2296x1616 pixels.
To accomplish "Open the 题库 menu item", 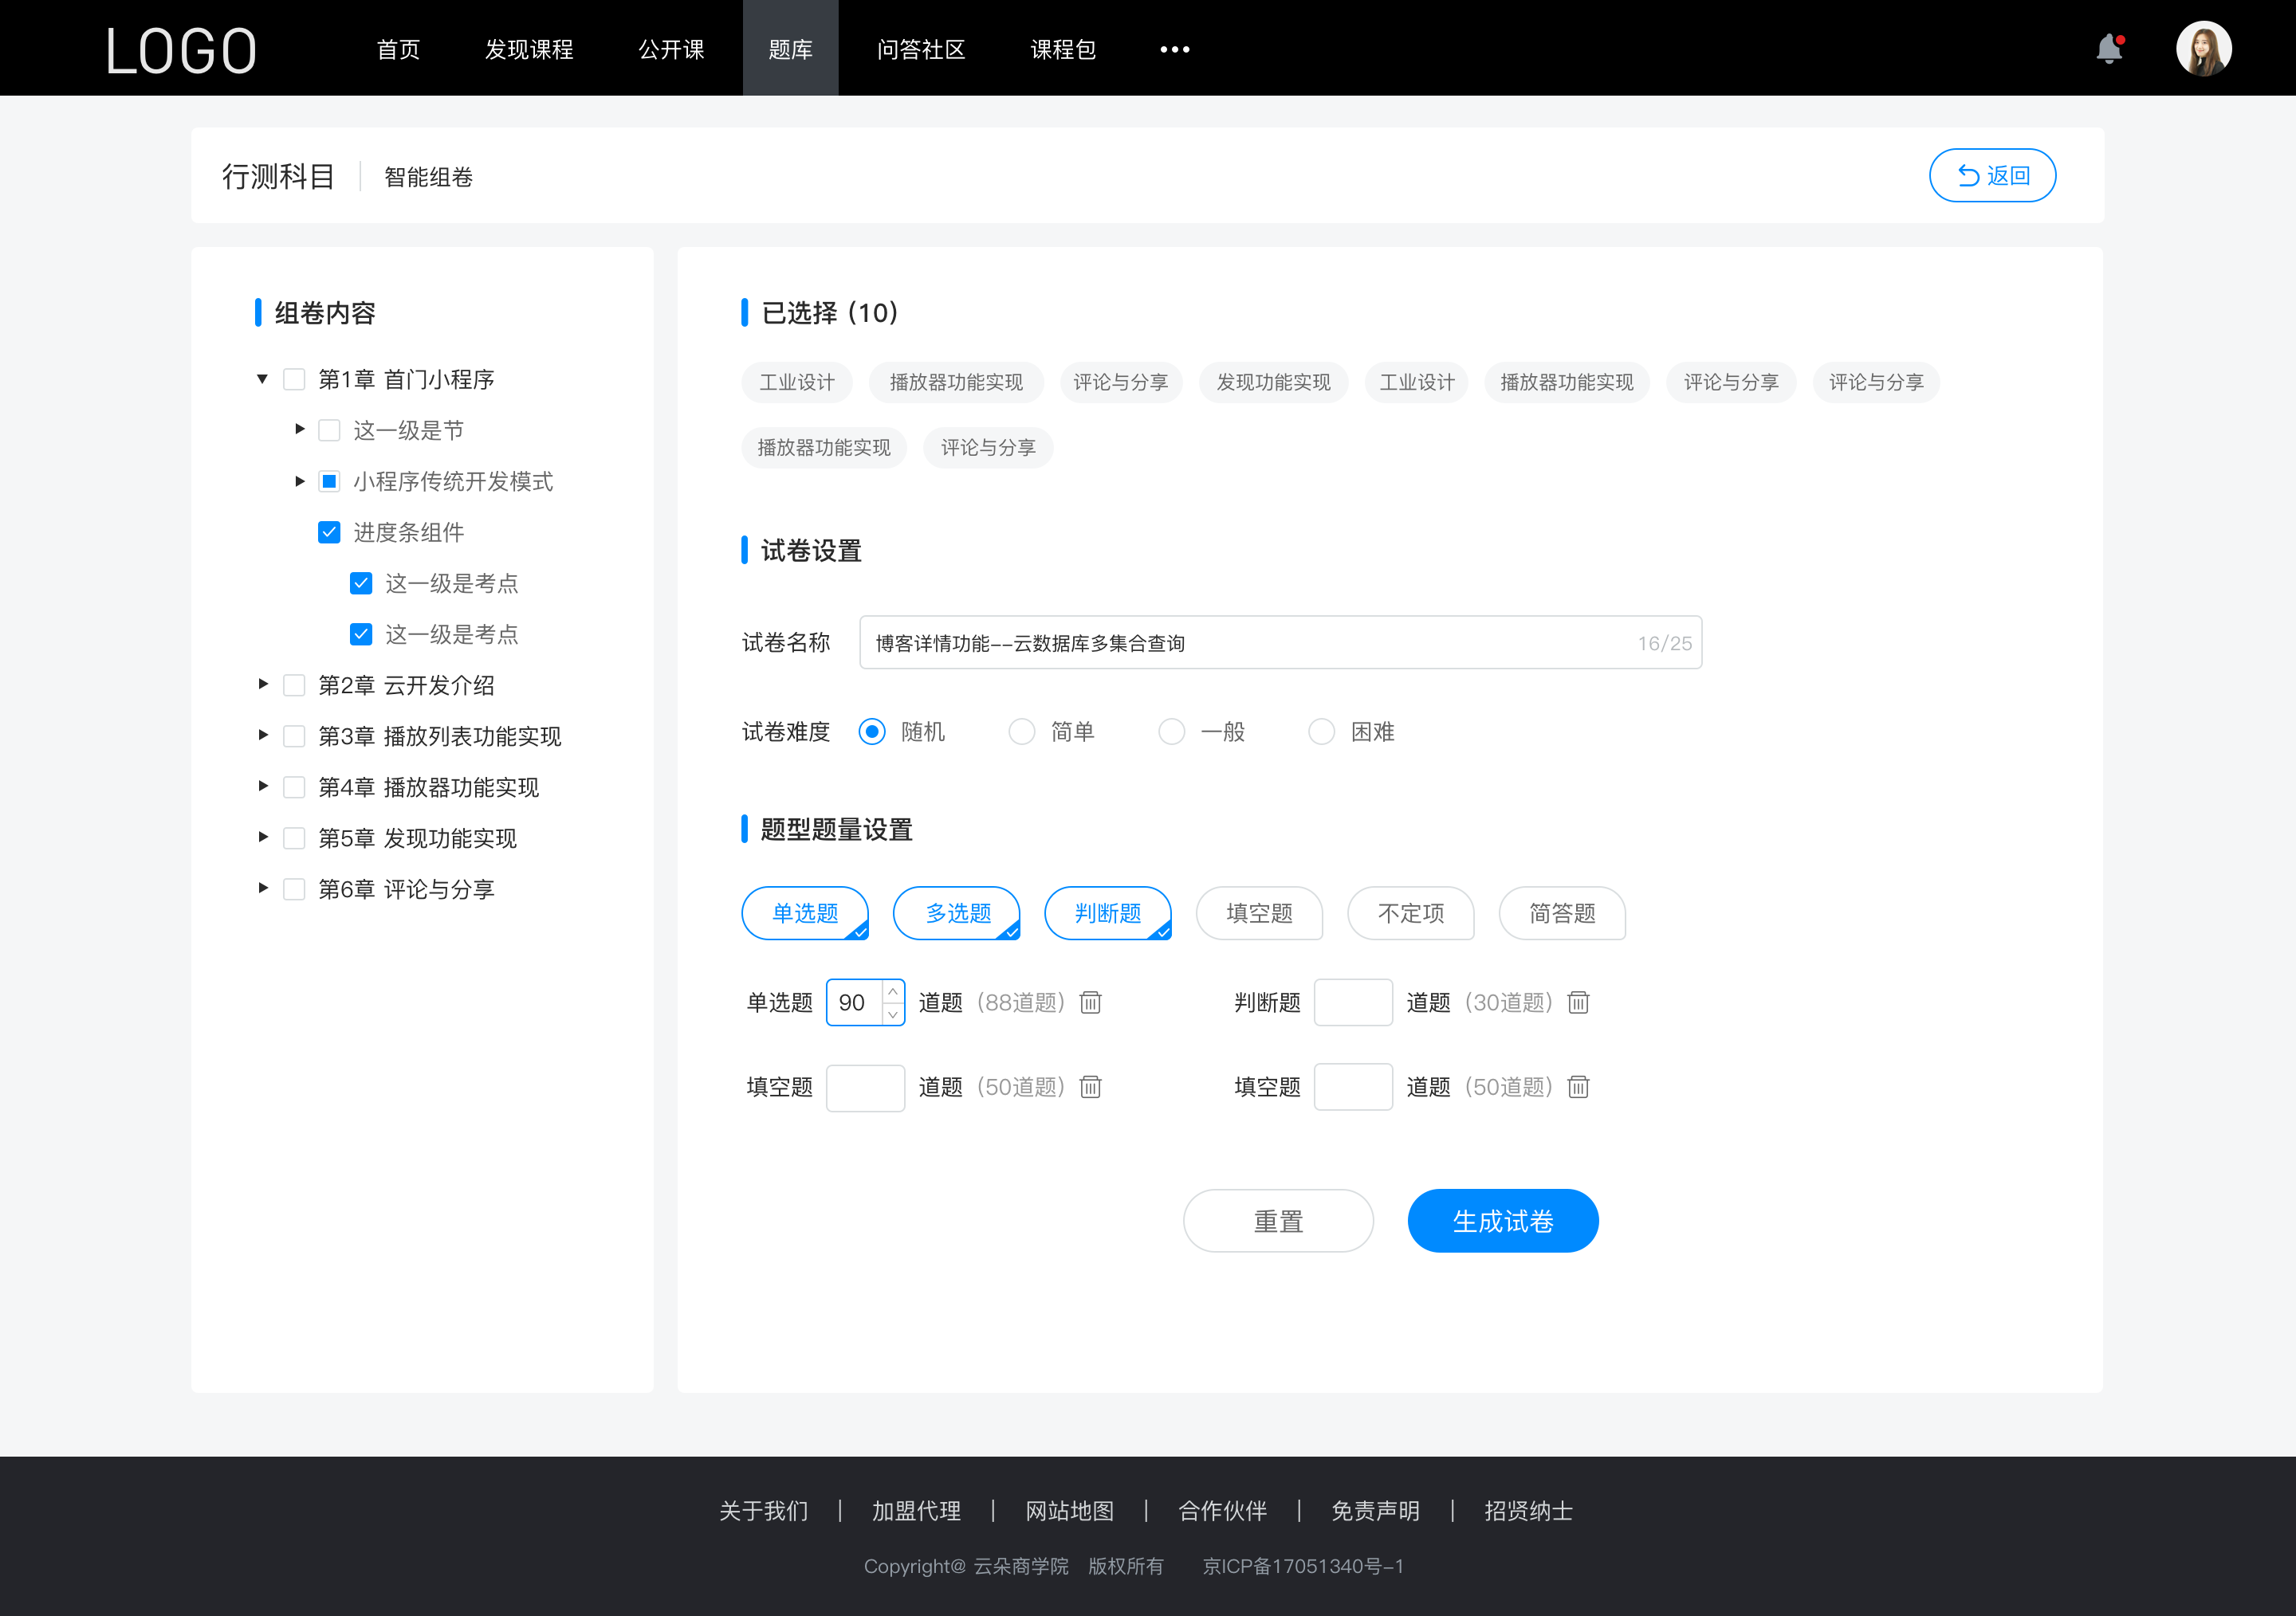I will [788, 47].
